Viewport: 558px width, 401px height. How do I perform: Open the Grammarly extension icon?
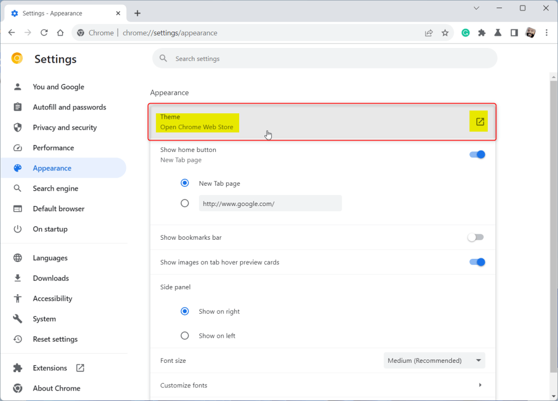tap(465, 33)
